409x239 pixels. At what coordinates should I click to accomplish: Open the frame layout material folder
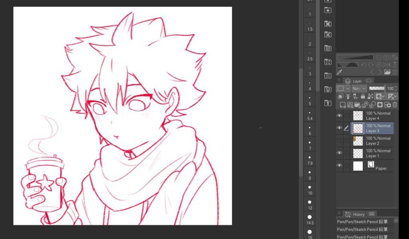point(328,48)
